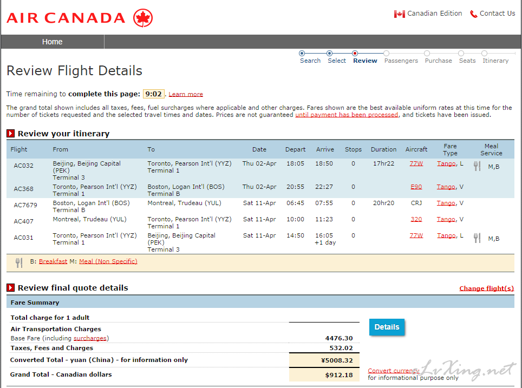Click the blue Details button
522x388 pixels.
pyautogui.click(x=387, y=327)
